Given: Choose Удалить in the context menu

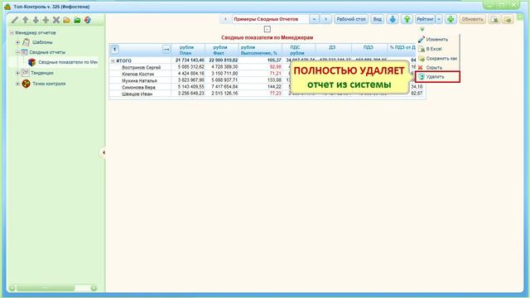Looking at the screenshot, I should (437, 77).
